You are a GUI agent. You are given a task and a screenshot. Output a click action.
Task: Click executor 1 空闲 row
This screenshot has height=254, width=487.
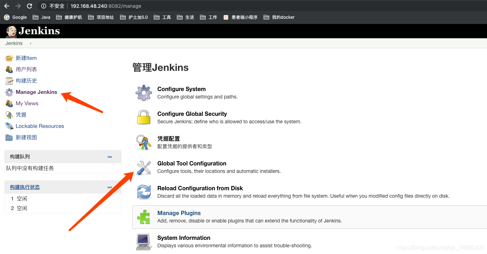pyautogui.click(x=63, y=199)
